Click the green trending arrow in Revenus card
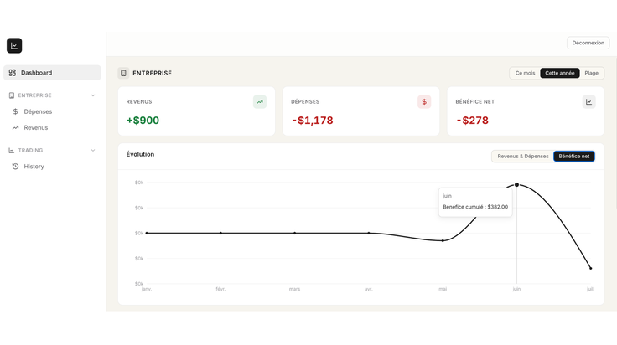 tap(260, 102)
